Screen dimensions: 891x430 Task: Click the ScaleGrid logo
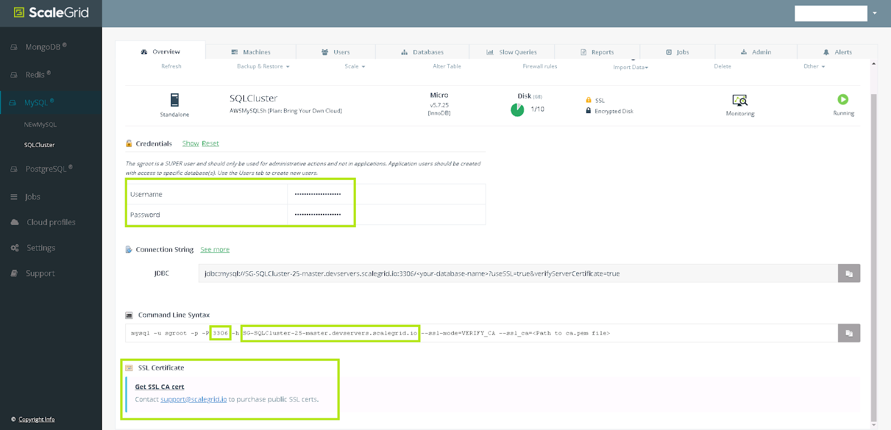[51, 13]
